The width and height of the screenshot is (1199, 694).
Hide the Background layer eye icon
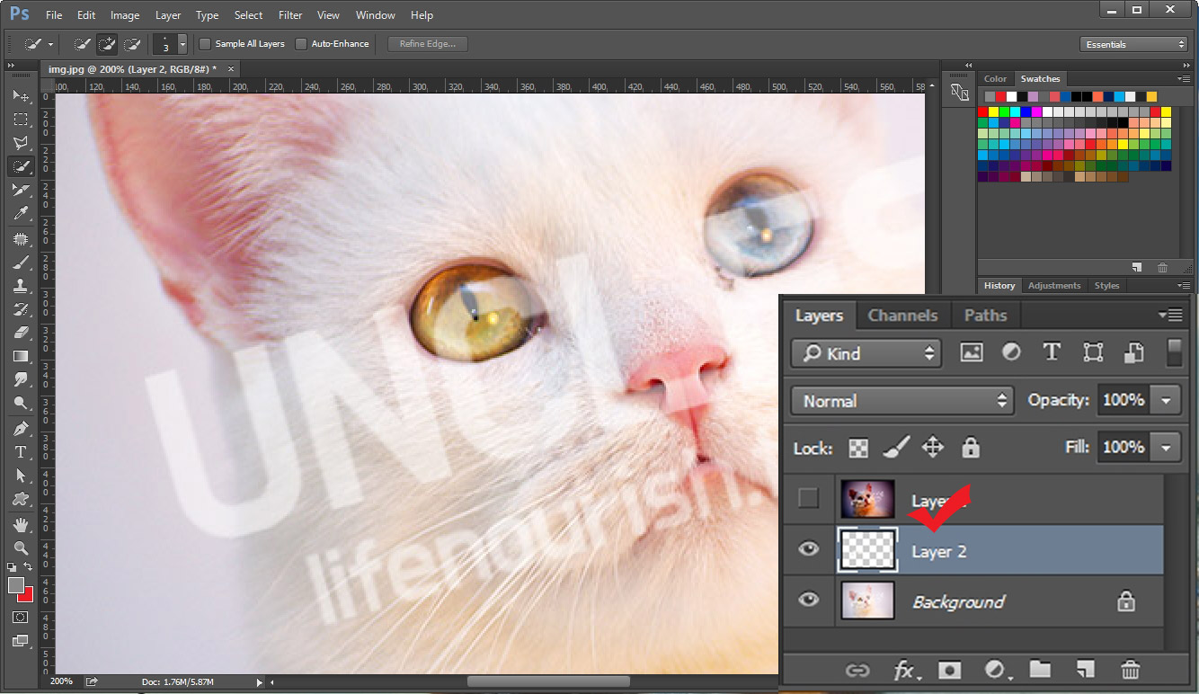tap(809, 599)
